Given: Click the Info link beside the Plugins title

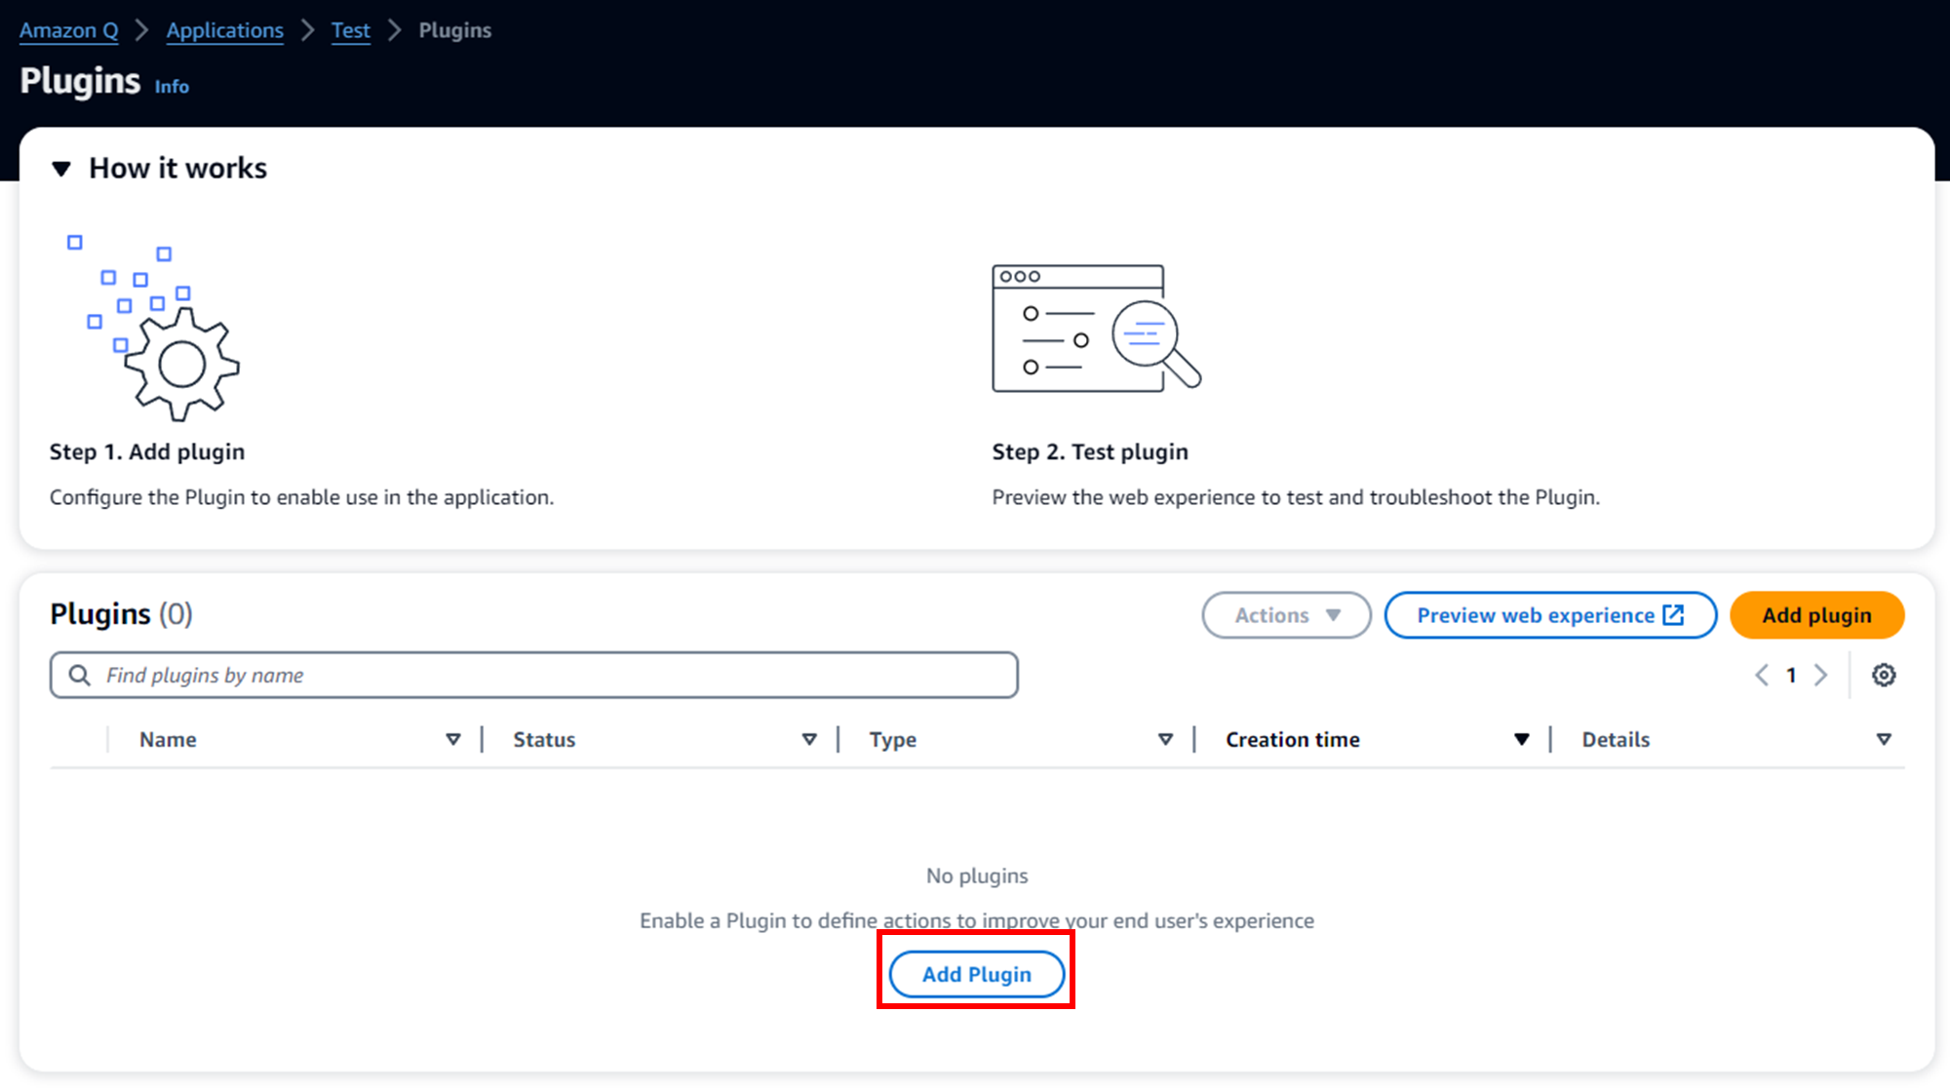Looking at the screenshot, I should pyautogui.click(x=172, y=87).
